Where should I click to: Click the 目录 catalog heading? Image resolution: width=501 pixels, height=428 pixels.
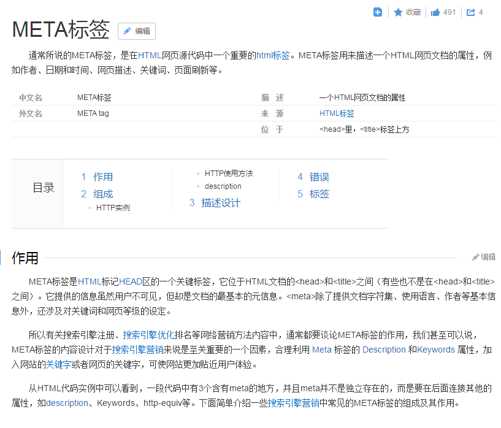(44, 188)
